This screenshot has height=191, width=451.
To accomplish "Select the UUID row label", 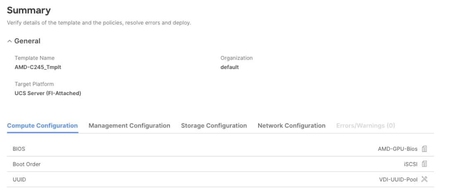I will [19, 179].
